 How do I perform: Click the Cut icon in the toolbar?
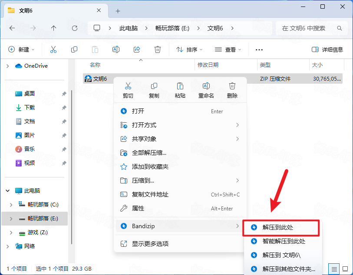pyautogui.click(x=53, y=49)
